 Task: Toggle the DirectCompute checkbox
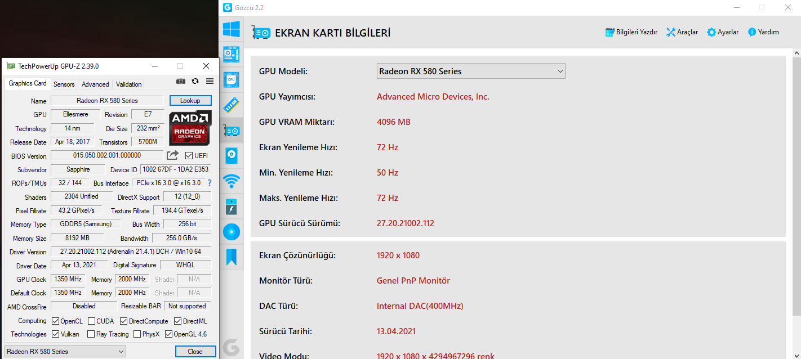click(123, 321)
